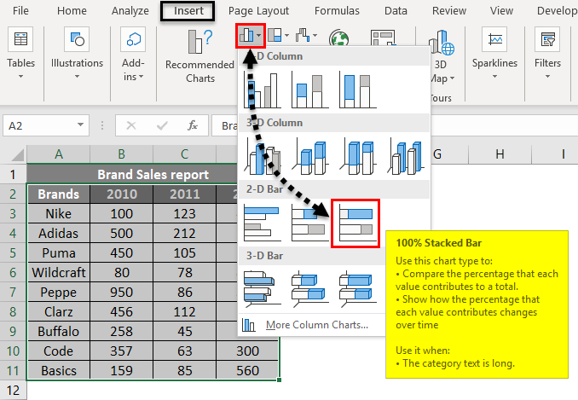The image size is (578, 400).
Task: Switch to the View tab
Action: [501, 11]
